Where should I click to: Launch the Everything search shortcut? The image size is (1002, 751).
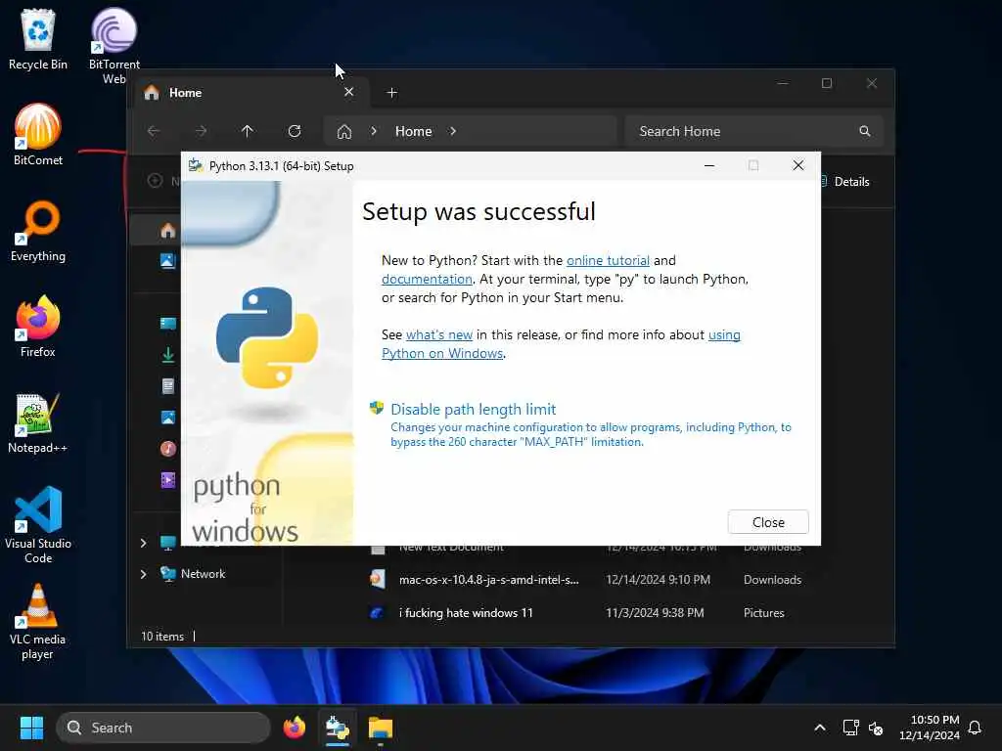(38, 231)
